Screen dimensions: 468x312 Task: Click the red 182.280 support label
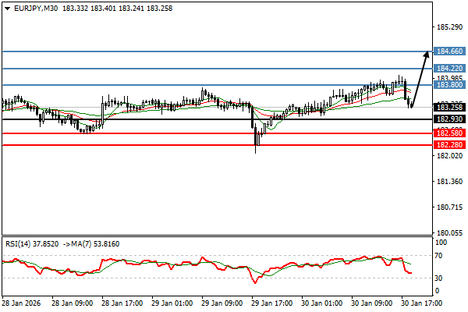click(449, 145)
